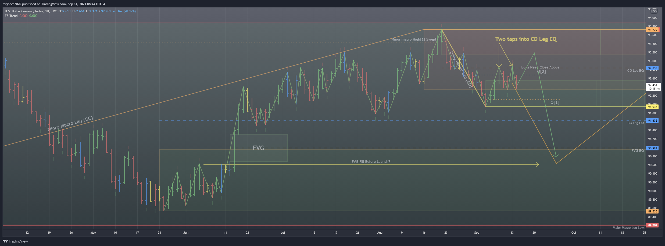Click the 'Oct' date on time axis
The image size is (665, 246).
pos(574,233)
